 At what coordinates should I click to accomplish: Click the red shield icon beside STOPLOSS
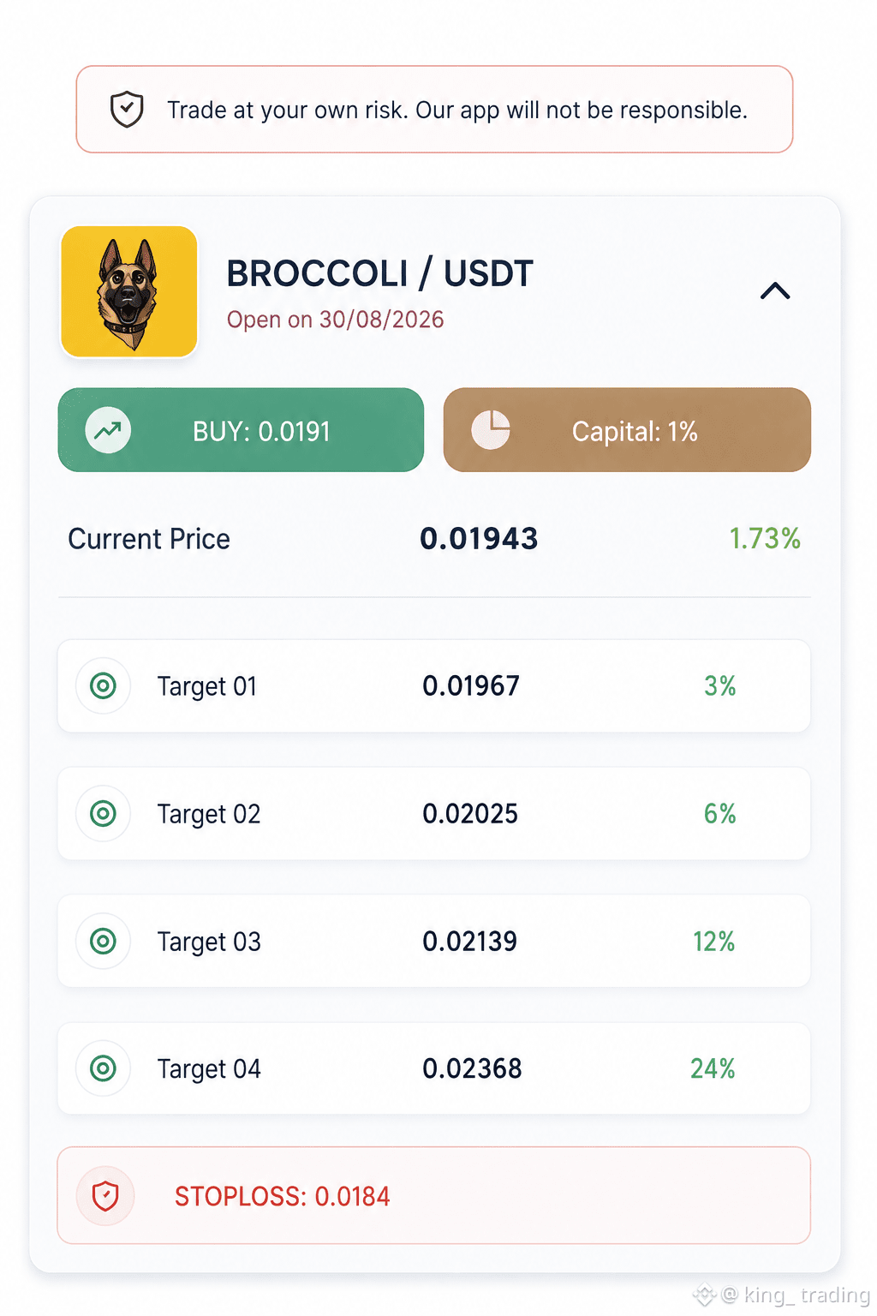click(105, 1195)
